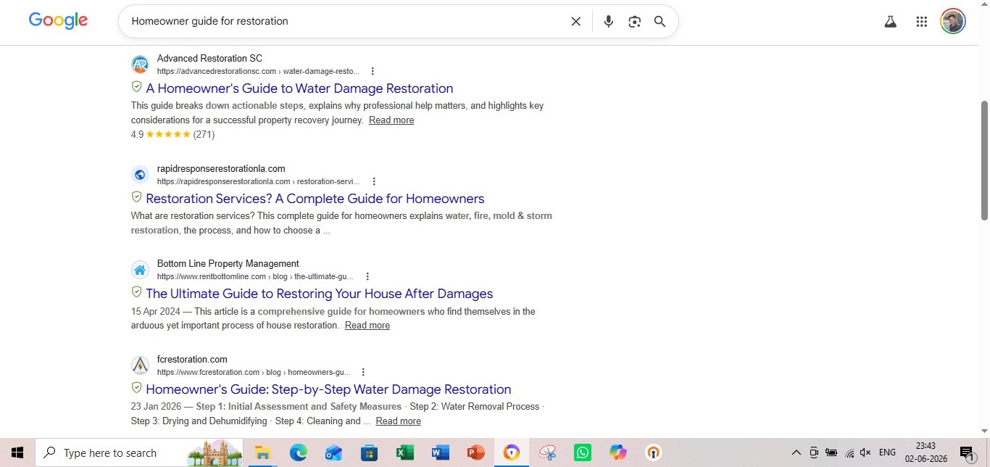Open the Google account profile picture
The height and width of the screenshot is (467, 990).
point(953,22)
